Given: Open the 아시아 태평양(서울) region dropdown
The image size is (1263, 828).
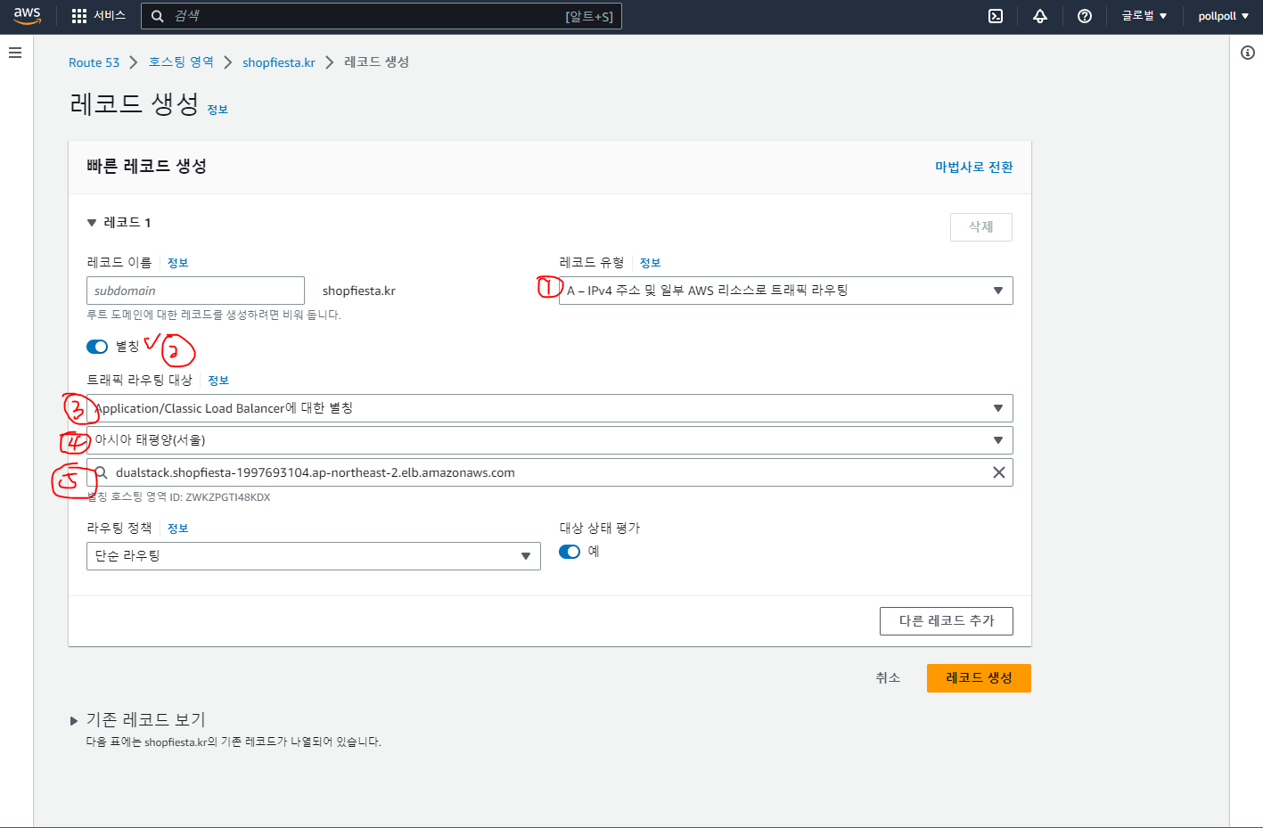Looking at the screenshot, I should click(x=550, y=440).
